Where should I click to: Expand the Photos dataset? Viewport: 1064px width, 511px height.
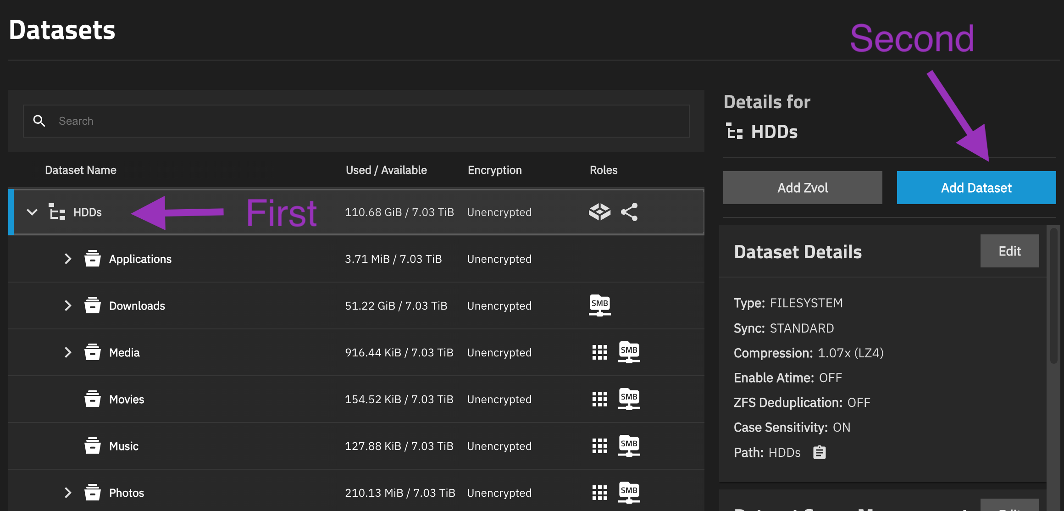(68, 493)
